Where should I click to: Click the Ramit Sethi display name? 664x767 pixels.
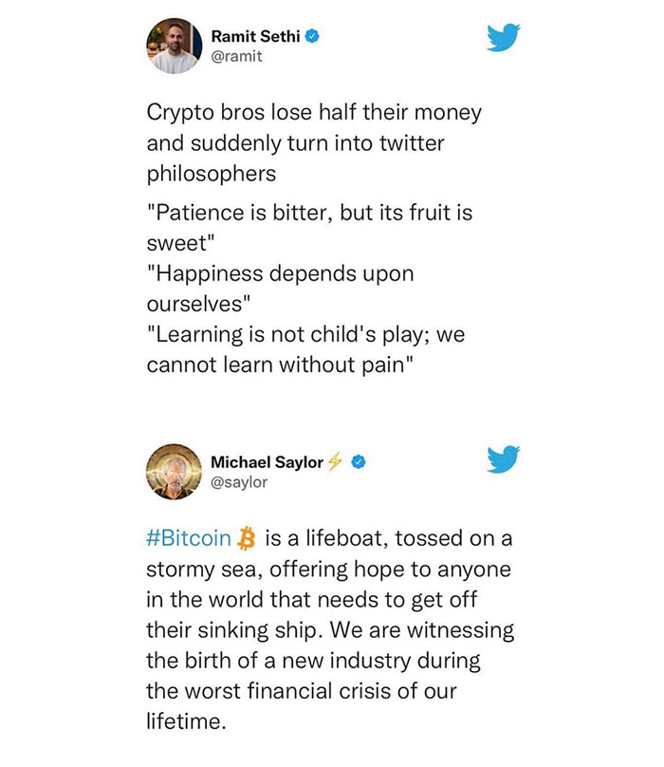[x=256, y=36]
